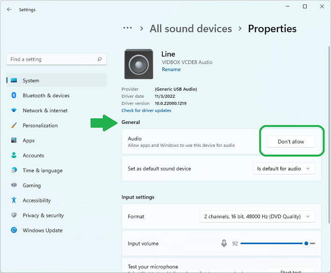Go to Privacy & security settings
The height and width of the screenshot is (273, 331).
click(x=43, y=216)
